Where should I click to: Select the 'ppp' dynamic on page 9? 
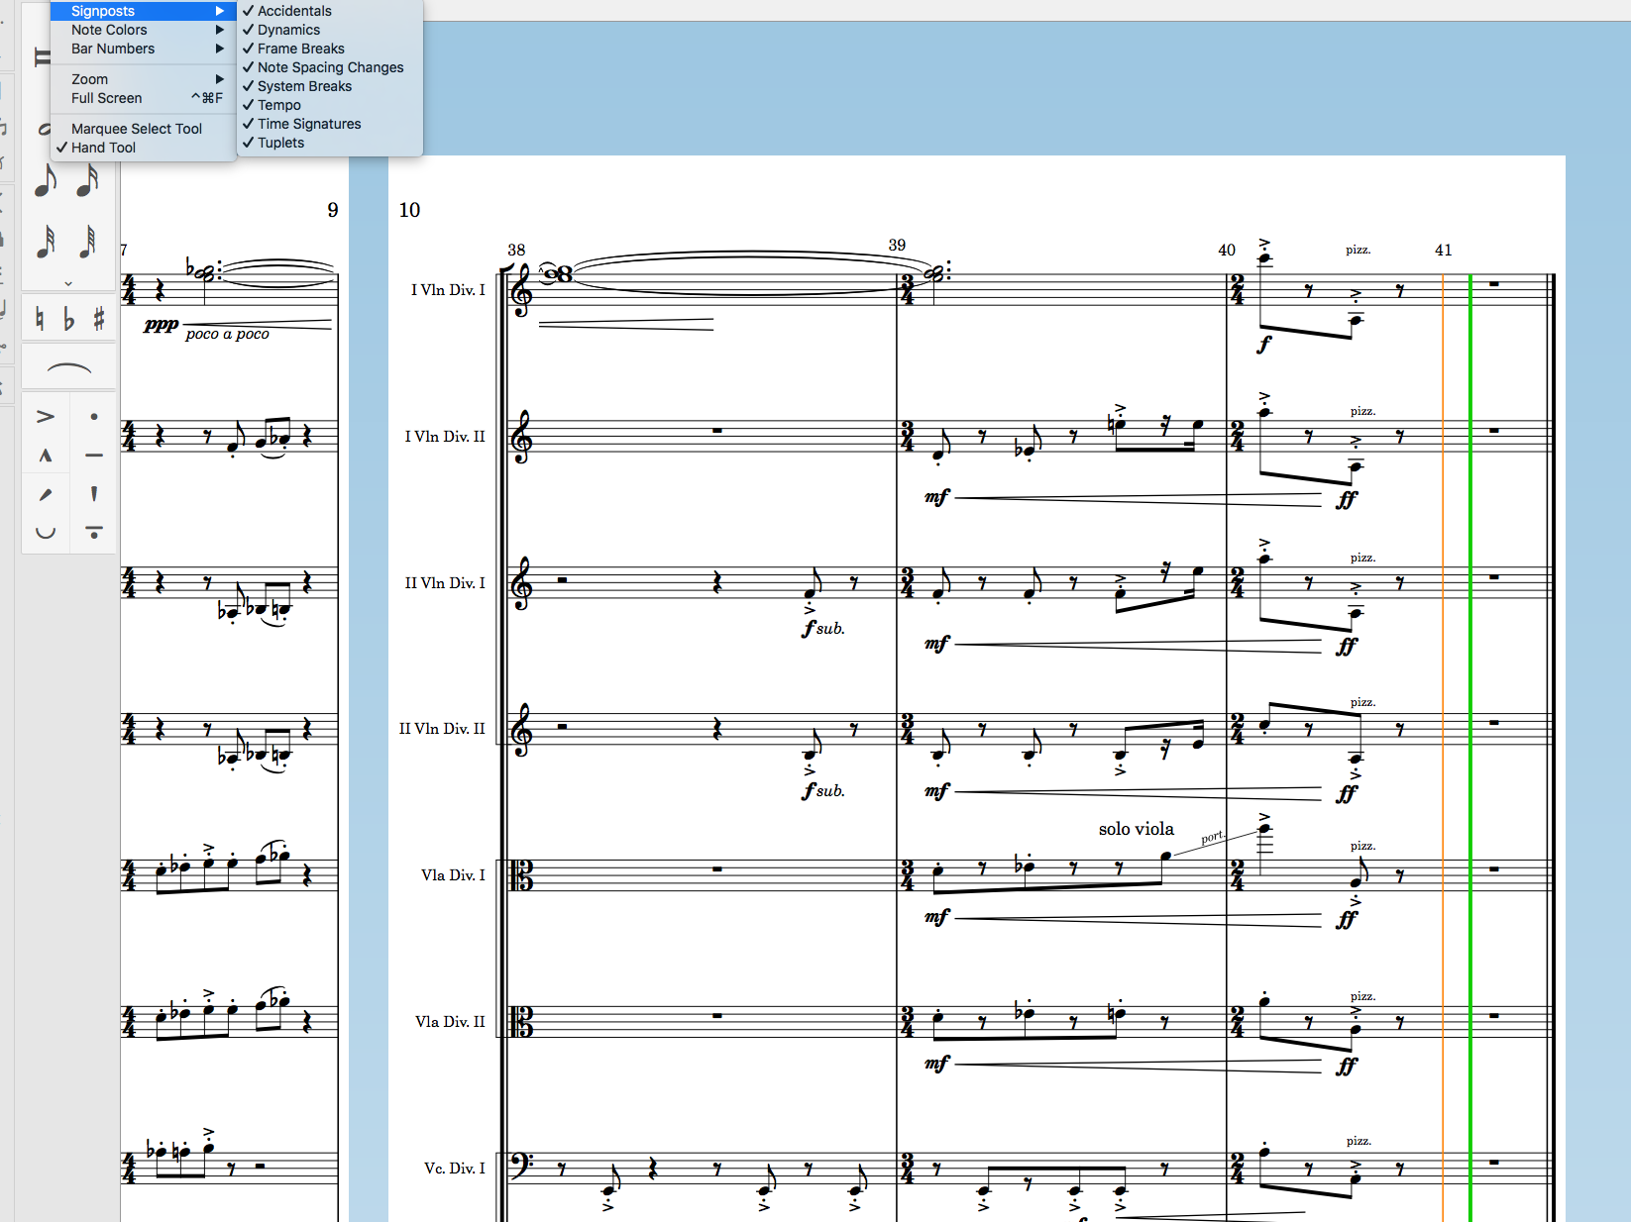coord(161,325)
